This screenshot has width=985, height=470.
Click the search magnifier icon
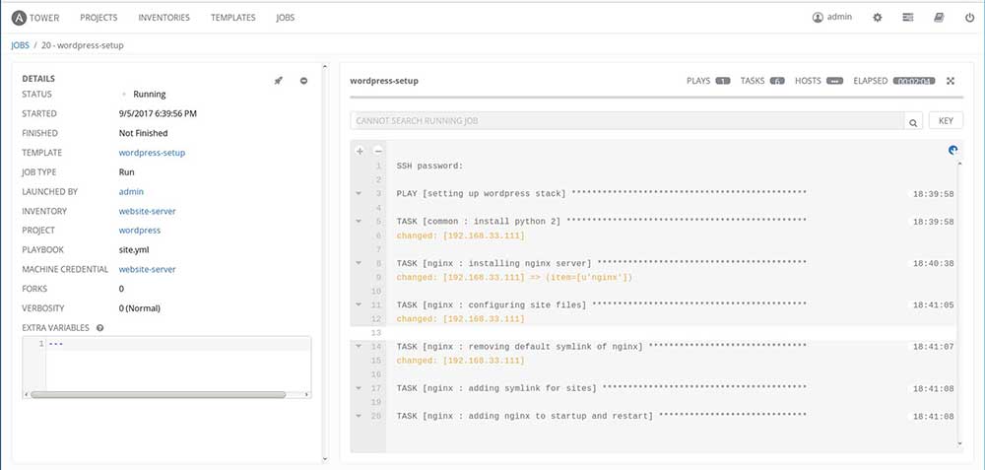[x=913, y=122]
